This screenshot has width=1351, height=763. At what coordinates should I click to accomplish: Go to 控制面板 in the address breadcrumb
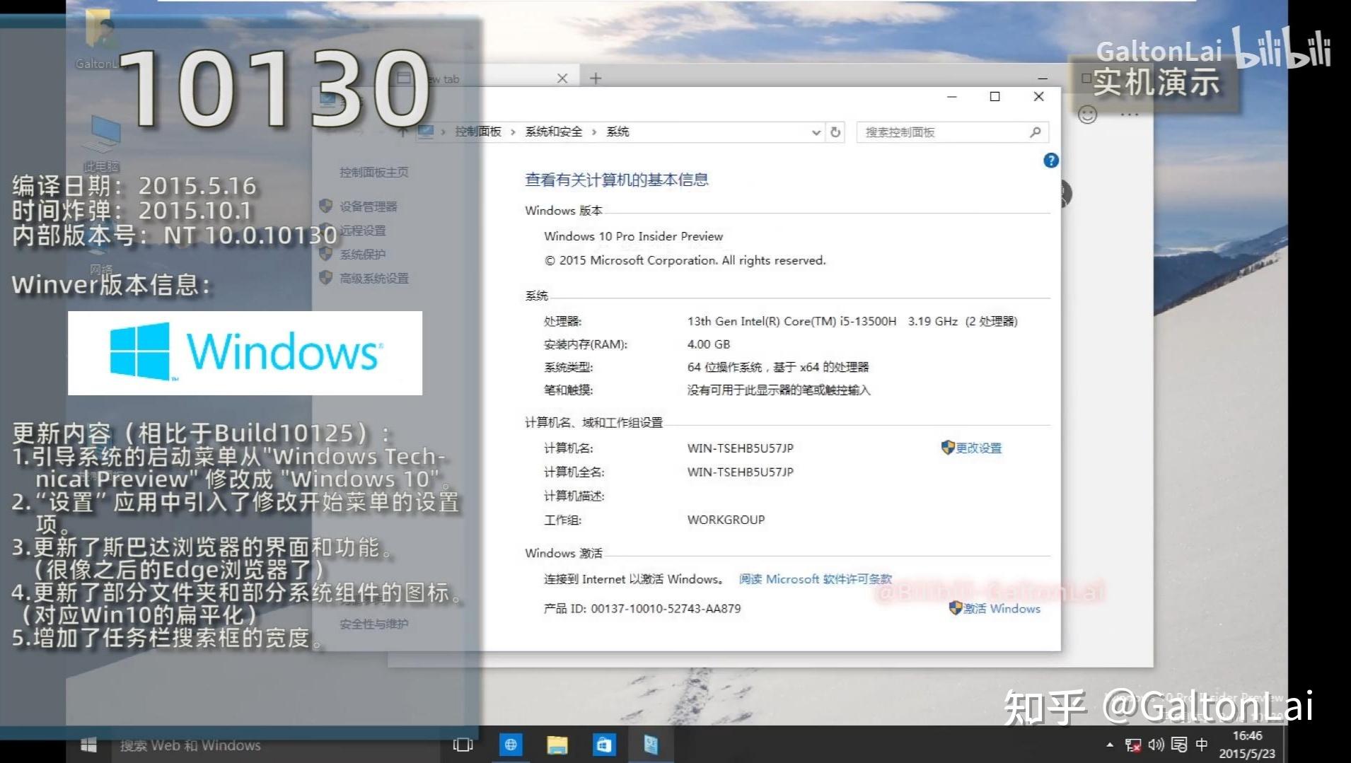[478, 132]
